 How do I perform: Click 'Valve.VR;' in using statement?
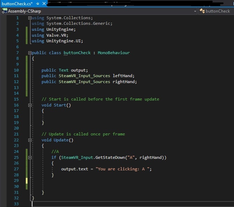57,35
